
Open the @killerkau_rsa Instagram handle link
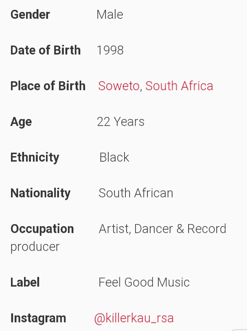134,318
